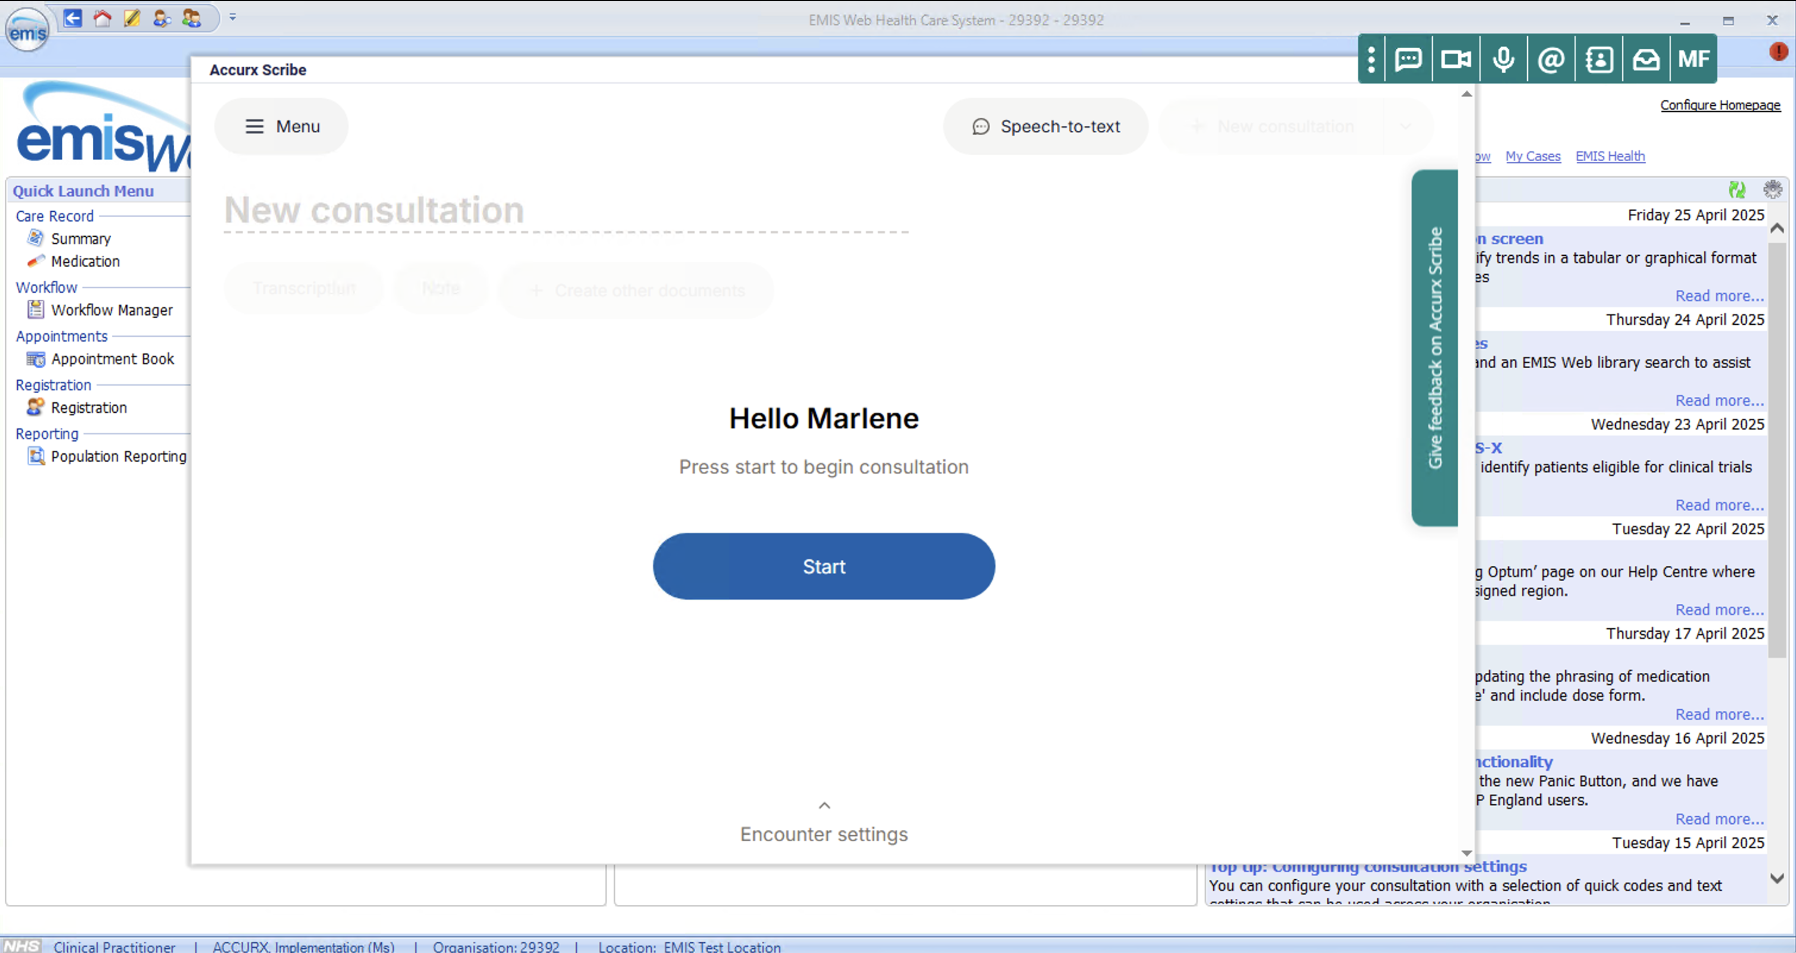The width and height of the screenshot is (1796, 953).
Task: Read more for Friday 25 April 2025
Action: [x=1719, y=296]
